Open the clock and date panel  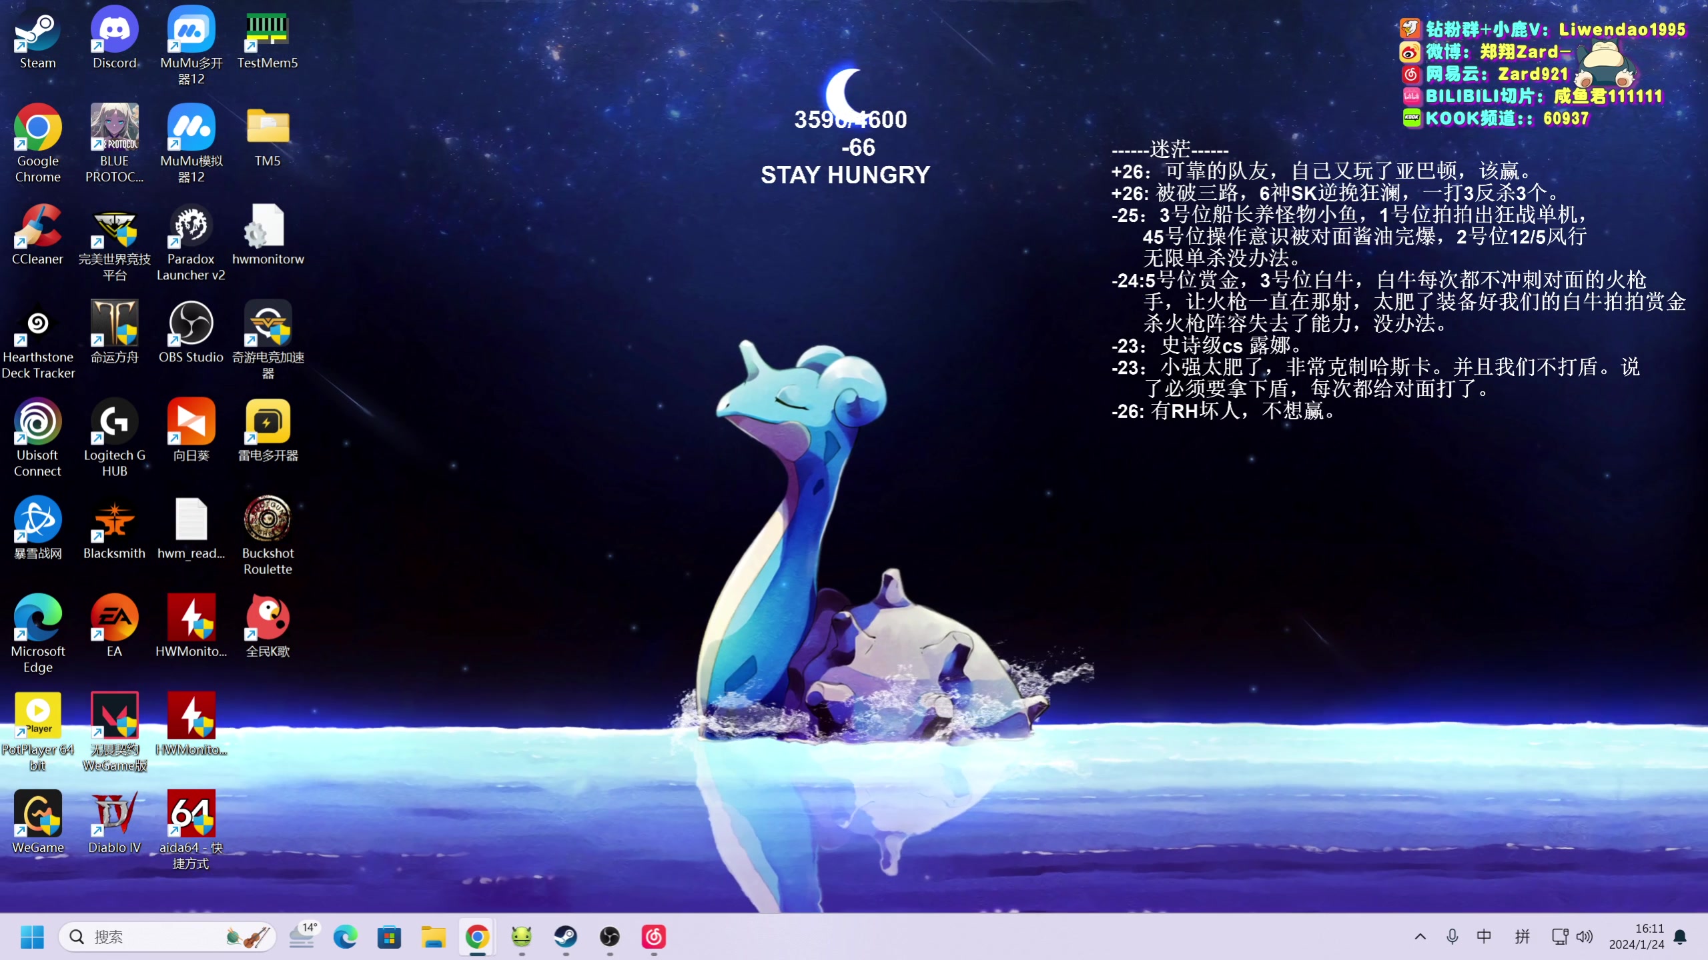tap(1636, 937)
